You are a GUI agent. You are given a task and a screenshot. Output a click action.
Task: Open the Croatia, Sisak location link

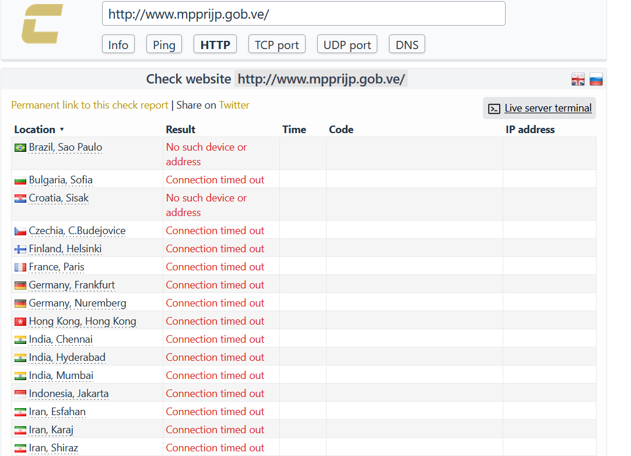point(59,198)
